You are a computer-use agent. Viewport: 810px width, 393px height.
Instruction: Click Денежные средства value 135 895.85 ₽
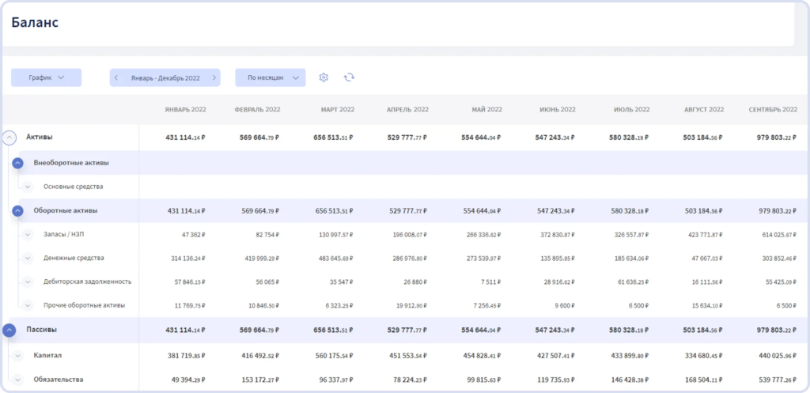tap(558, 259)
